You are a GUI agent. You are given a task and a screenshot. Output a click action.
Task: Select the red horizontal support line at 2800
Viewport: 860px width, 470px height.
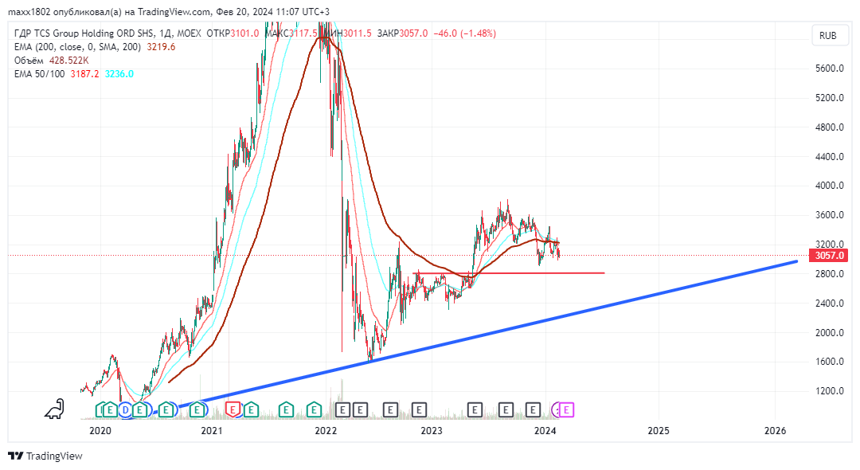[x=508, y=273]
